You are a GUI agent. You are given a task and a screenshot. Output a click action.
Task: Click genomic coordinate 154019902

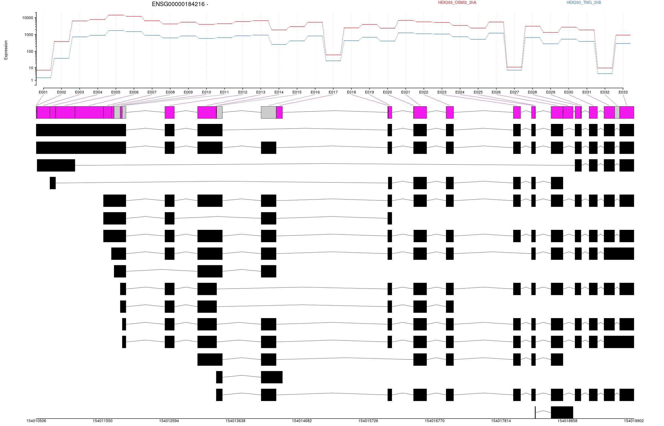tap(634, 421)
